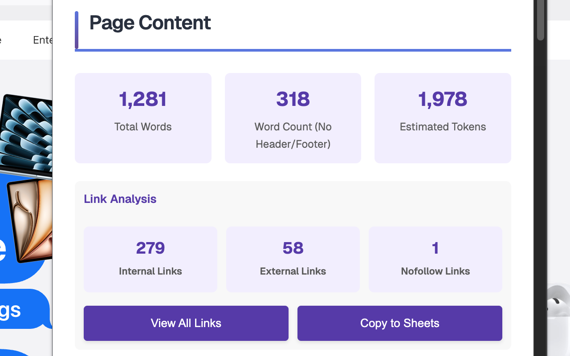Click the 1,978 estimated tokens number

pyautogui.click(x=443, y=99)
